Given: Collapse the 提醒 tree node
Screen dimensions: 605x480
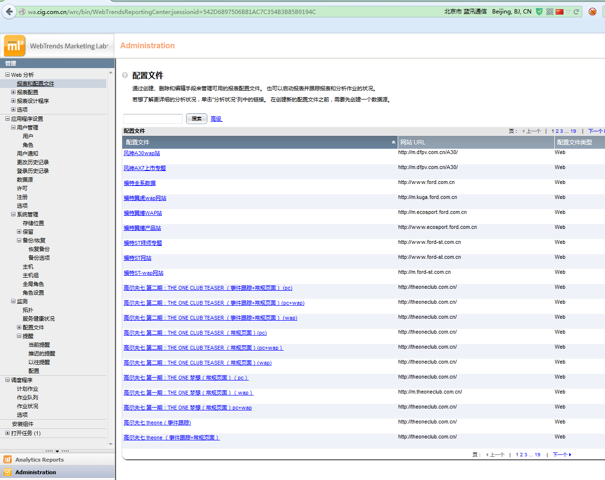Looking at the screenshot, I should (x=19, y=336).
